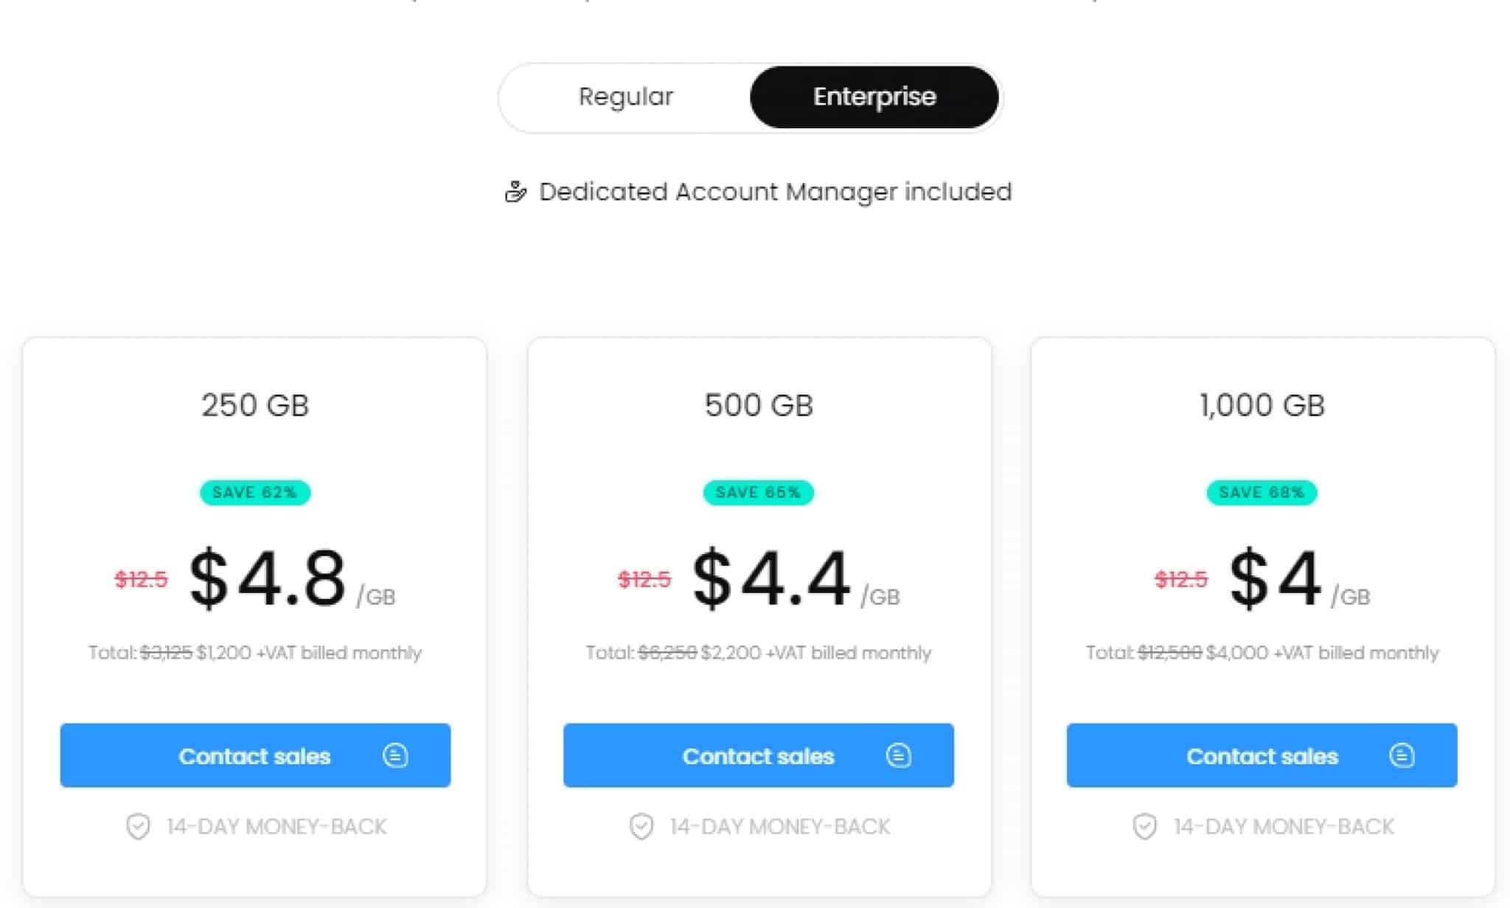
Task: Click the SAVE 62% badge
Action: click(x=254, y=493)
